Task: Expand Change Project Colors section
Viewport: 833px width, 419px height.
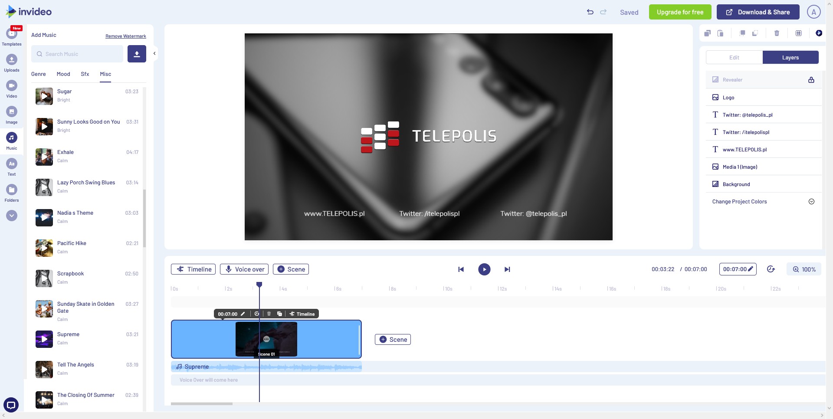Action: (x=811, y=202)
